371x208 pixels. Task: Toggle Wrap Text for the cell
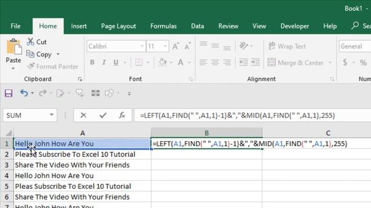(x=287, y=46)
